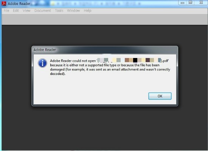Open the Edit menu
This screenshot has width=208, height=151.
[x=16, y=11]
